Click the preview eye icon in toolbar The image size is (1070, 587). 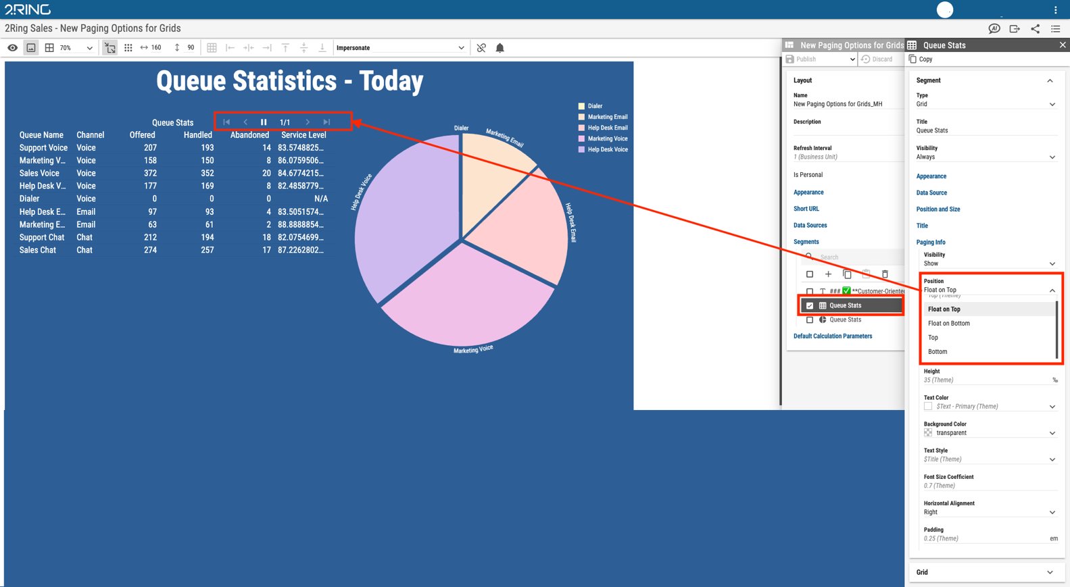point(13,48)
